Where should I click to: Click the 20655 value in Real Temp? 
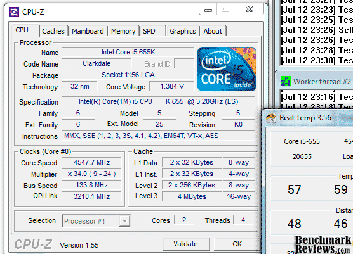point(302,156)
